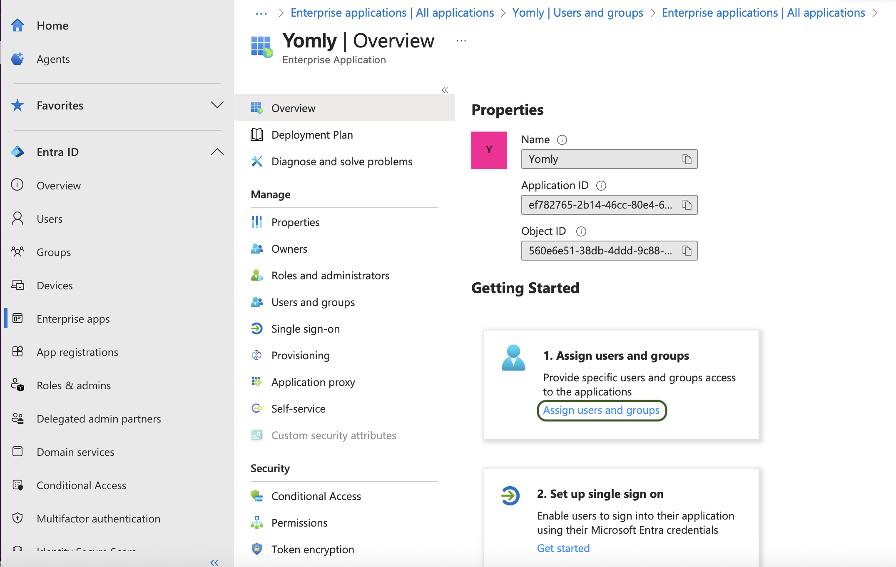Open Enterprise apps in Entra ID
Screen dimensions: 896x567
73,319
